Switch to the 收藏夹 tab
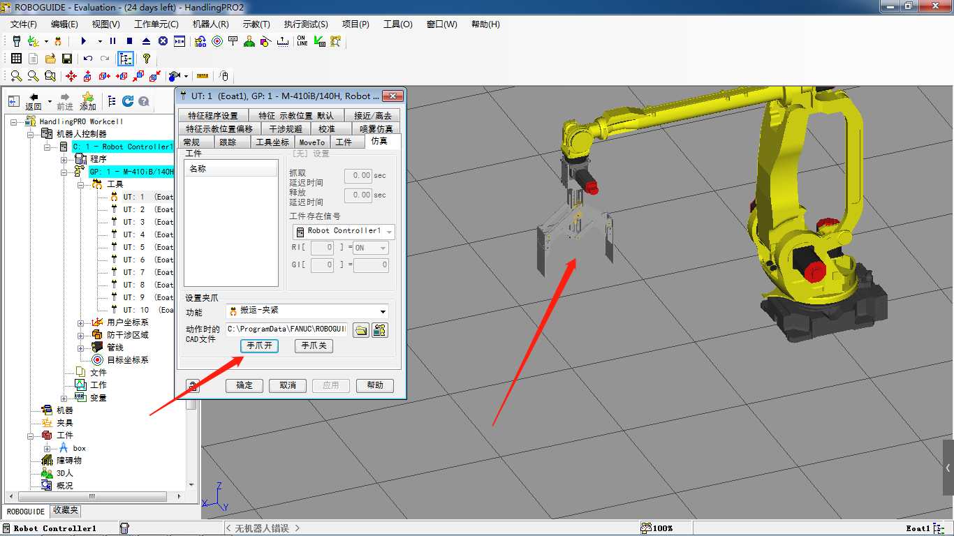 pyautogui.click(x=66, y=511)
